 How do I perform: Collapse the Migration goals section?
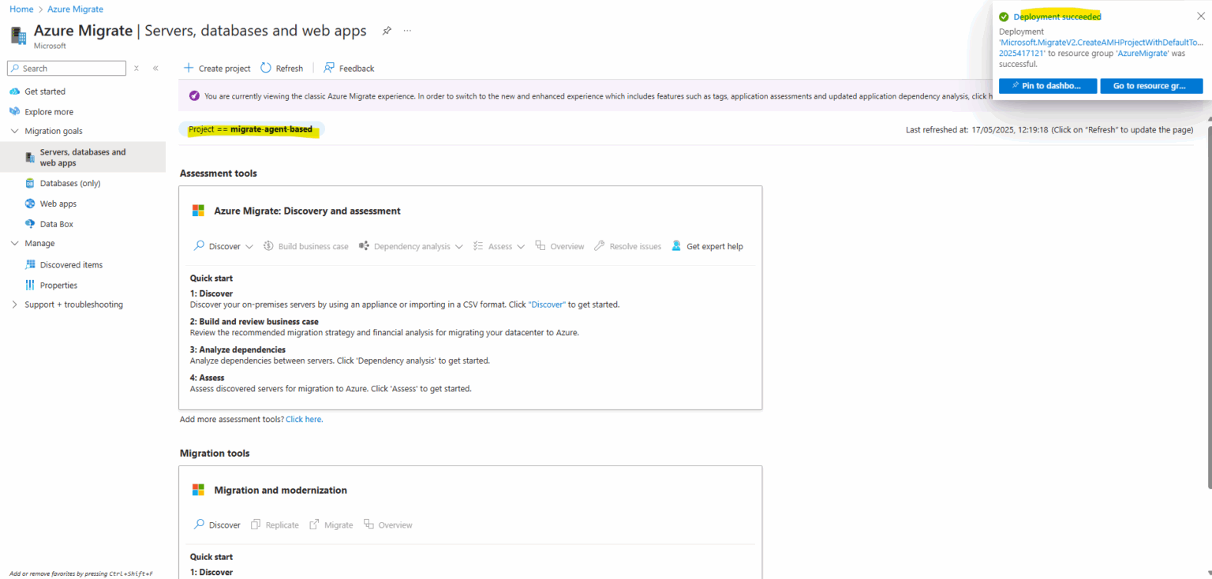14,131
